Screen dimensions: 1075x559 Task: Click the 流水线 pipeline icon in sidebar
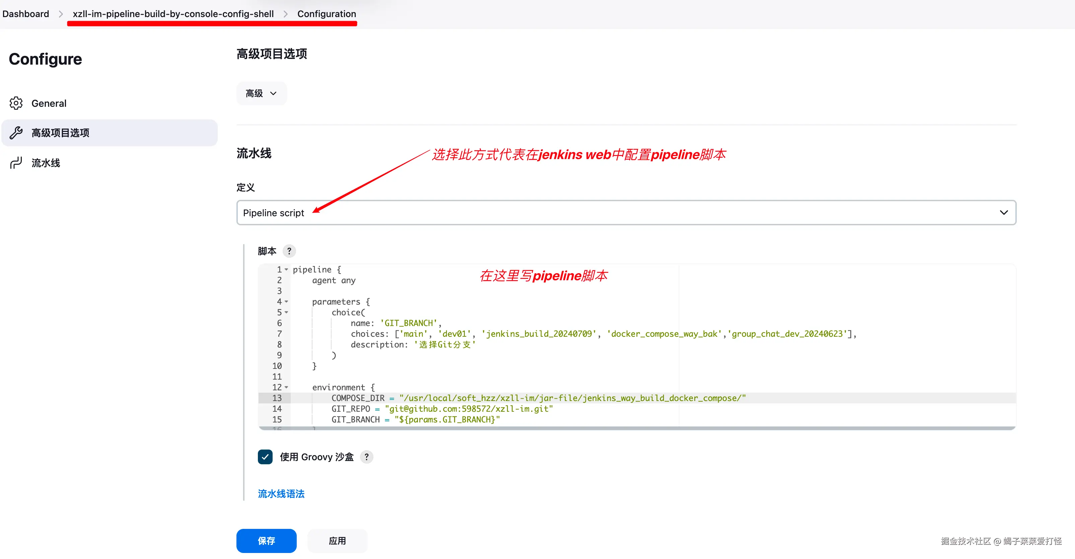(16, 163)
